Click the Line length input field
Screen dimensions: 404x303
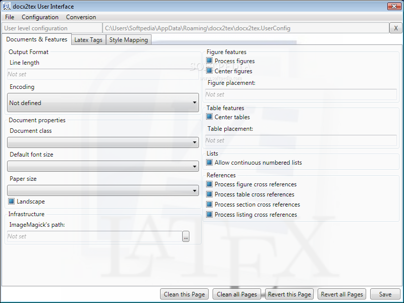[x=103, y=74]
